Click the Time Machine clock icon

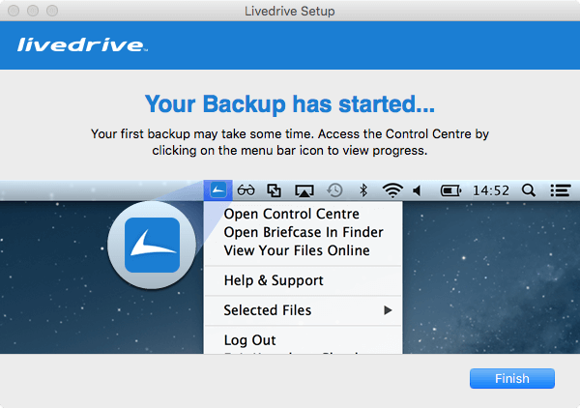(x=334, y=190)
